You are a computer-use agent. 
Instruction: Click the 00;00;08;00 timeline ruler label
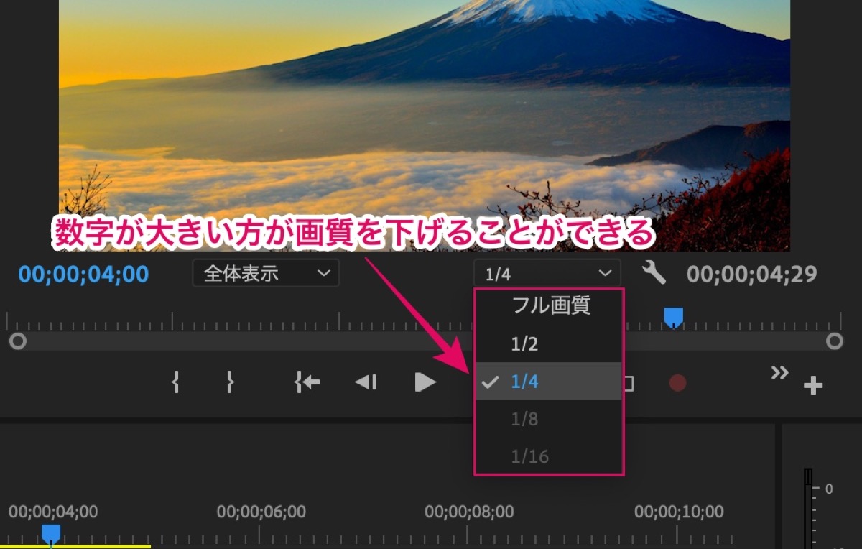(469, 512)
